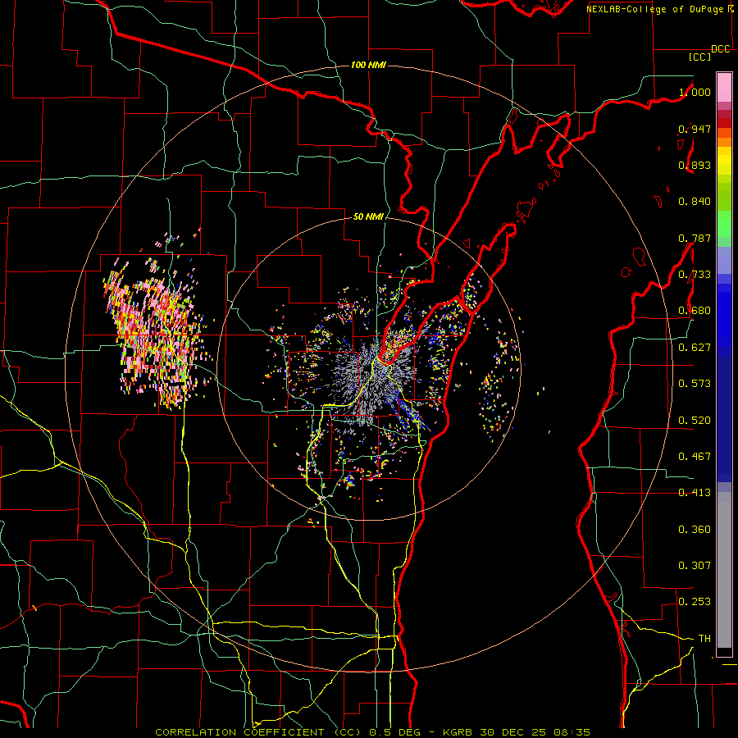Select the 0.360 scale value
The image size is (738, 738).
point(695,530)
